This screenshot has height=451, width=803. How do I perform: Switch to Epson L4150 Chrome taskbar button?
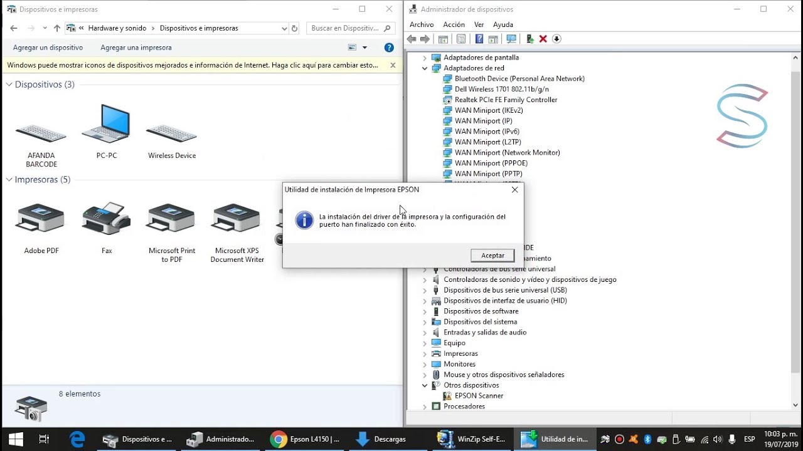tap(305, 439)
